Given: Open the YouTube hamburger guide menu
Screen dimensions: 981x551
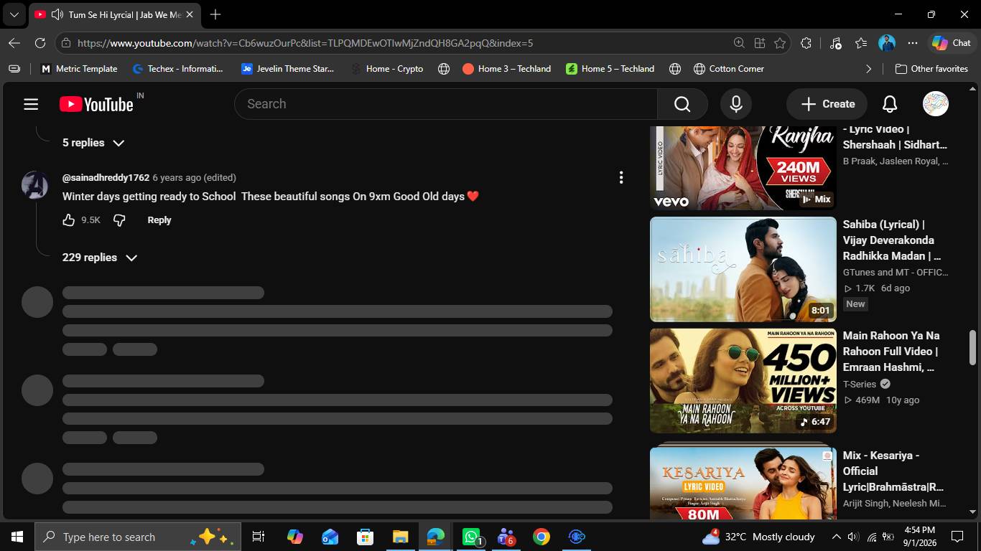Looking at the screenshot, I should coord(31,104).
